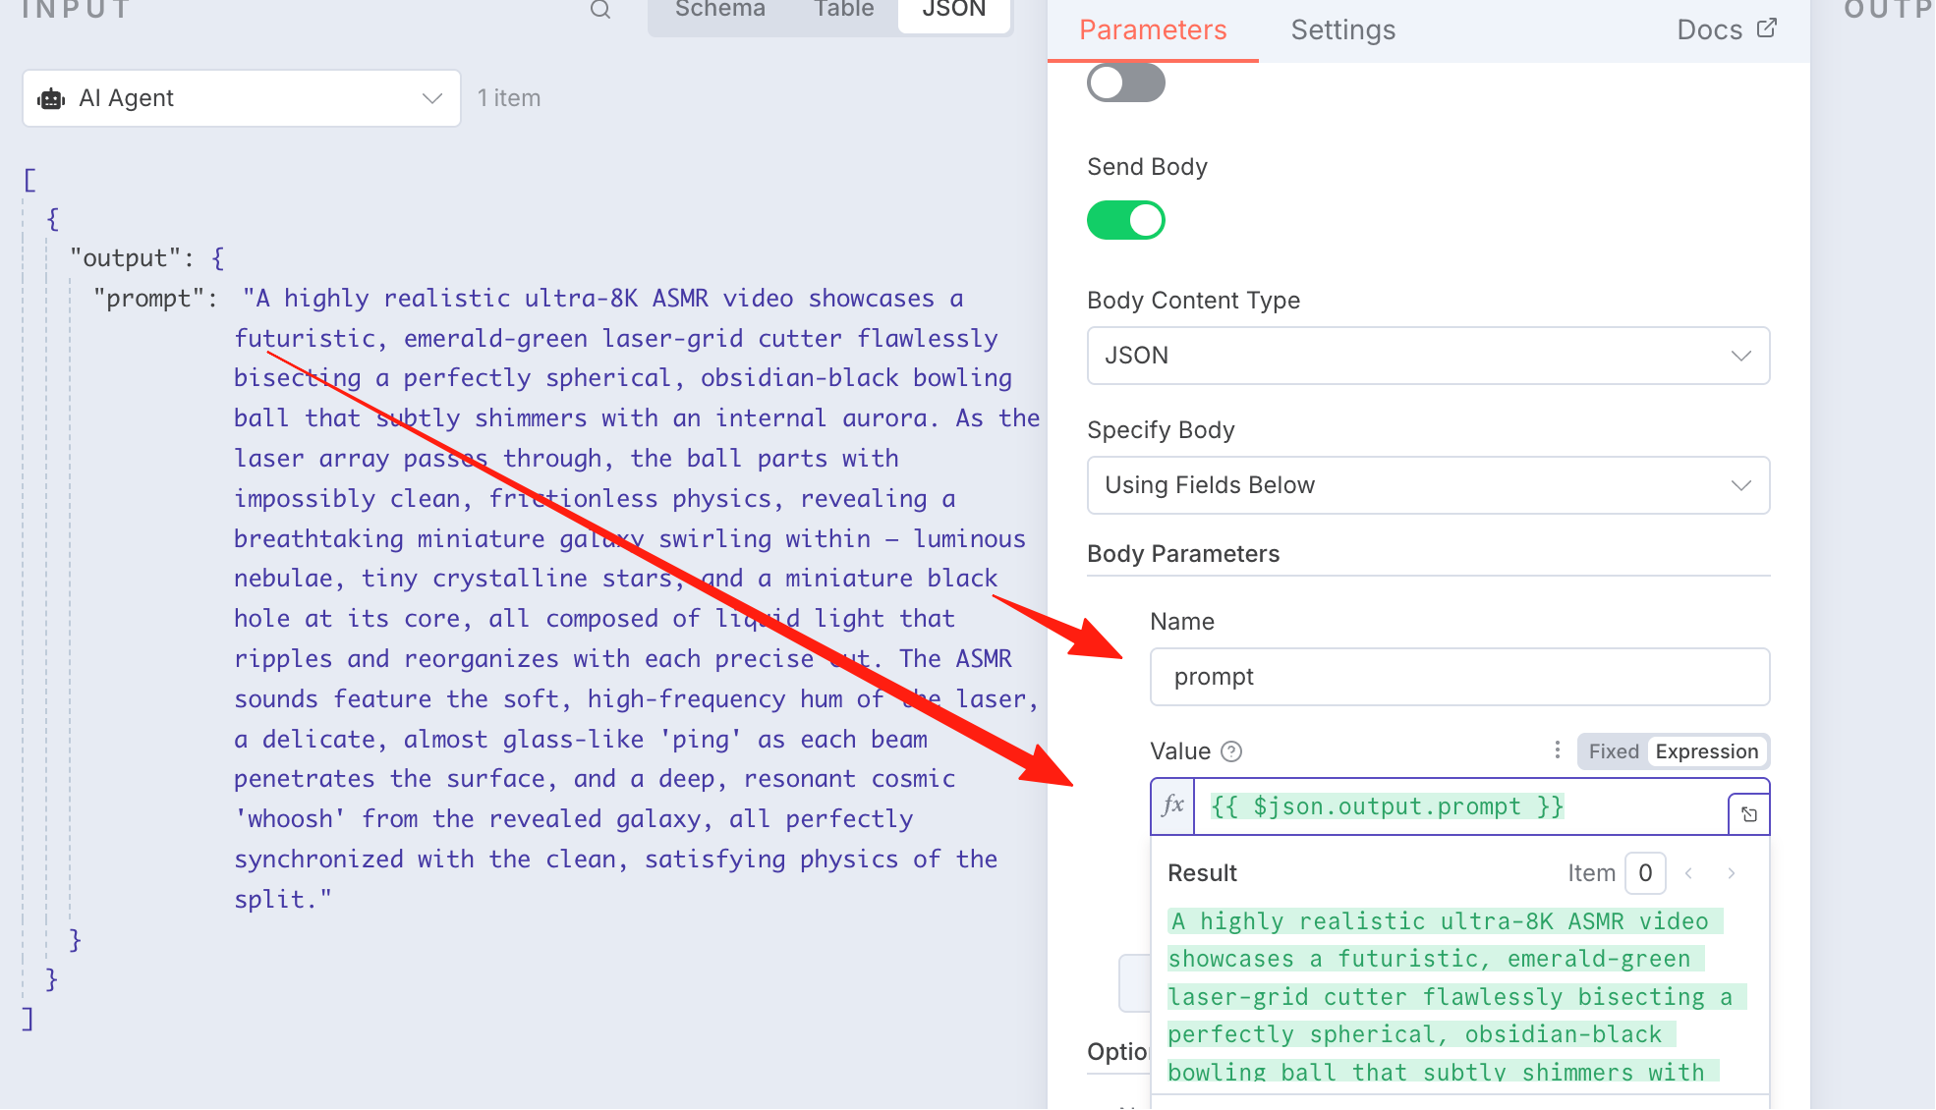
Task: Open the AI Agent input dropdown
Action: (x=242, y=98)
